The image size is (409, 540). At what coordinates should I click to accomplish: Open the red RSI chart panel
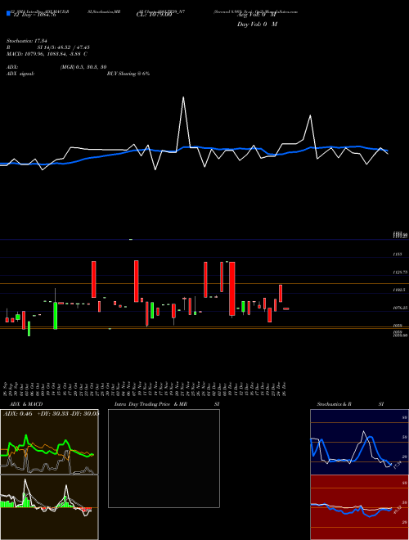pos(359,507)
